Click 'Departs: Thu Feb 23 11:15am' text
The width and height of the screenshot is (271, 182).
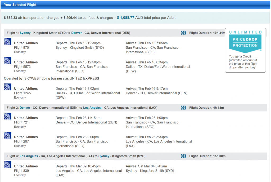point(78,118)
